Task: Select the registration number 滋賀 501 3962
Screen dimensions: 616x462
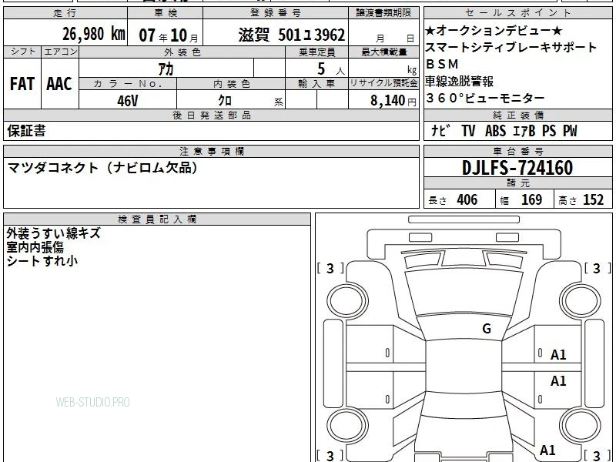Action: pos(292,35)
